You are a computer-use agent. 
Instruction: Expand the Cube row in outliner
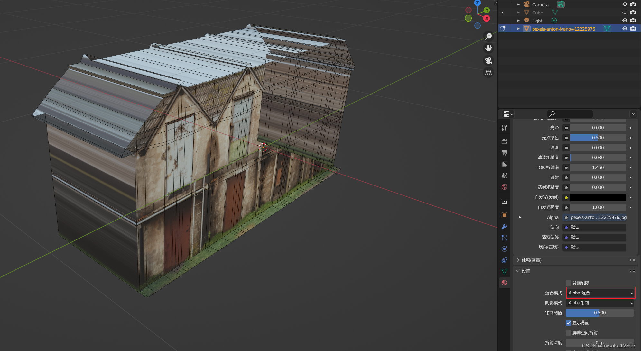click(x=518, y=13)
